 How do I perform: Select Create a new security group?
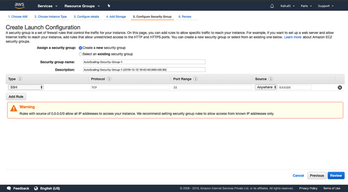click(x=80, y=48)
